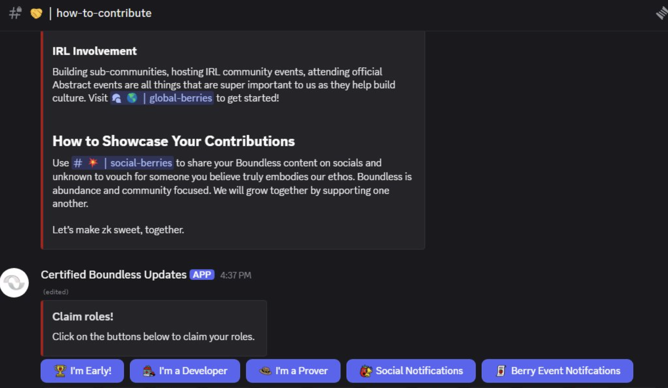
Task: Click the Certified Boundless Updates username
Action: point(114,275)
